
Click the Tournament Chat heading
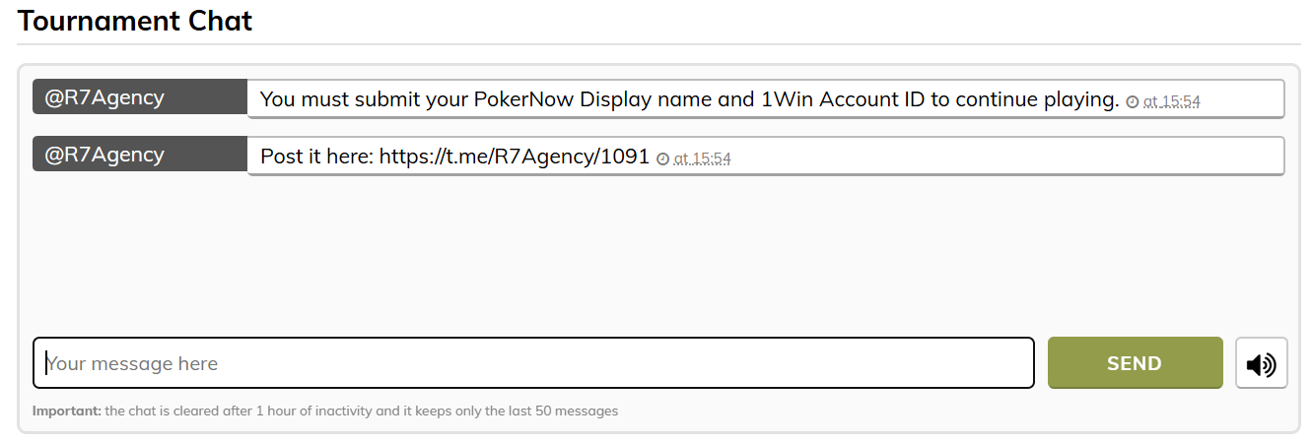point(135,20)
